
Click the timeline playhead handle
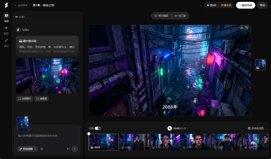coord(89,134)
